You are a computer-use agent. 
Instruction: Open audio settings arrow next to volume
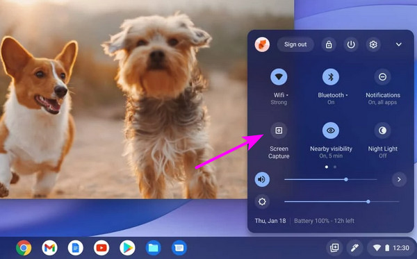point(399,180)
